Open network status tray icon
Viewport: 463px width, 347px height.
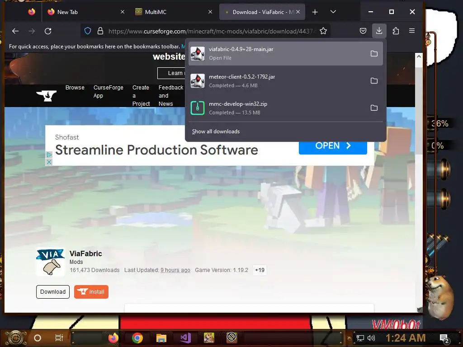360,338
